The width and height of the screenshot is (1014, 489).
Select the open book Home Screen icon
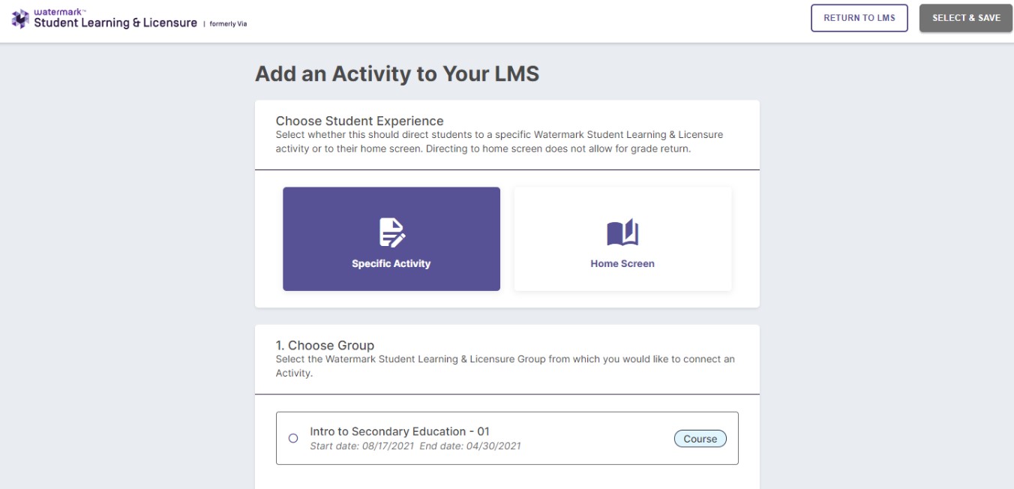tap(622, 232)
